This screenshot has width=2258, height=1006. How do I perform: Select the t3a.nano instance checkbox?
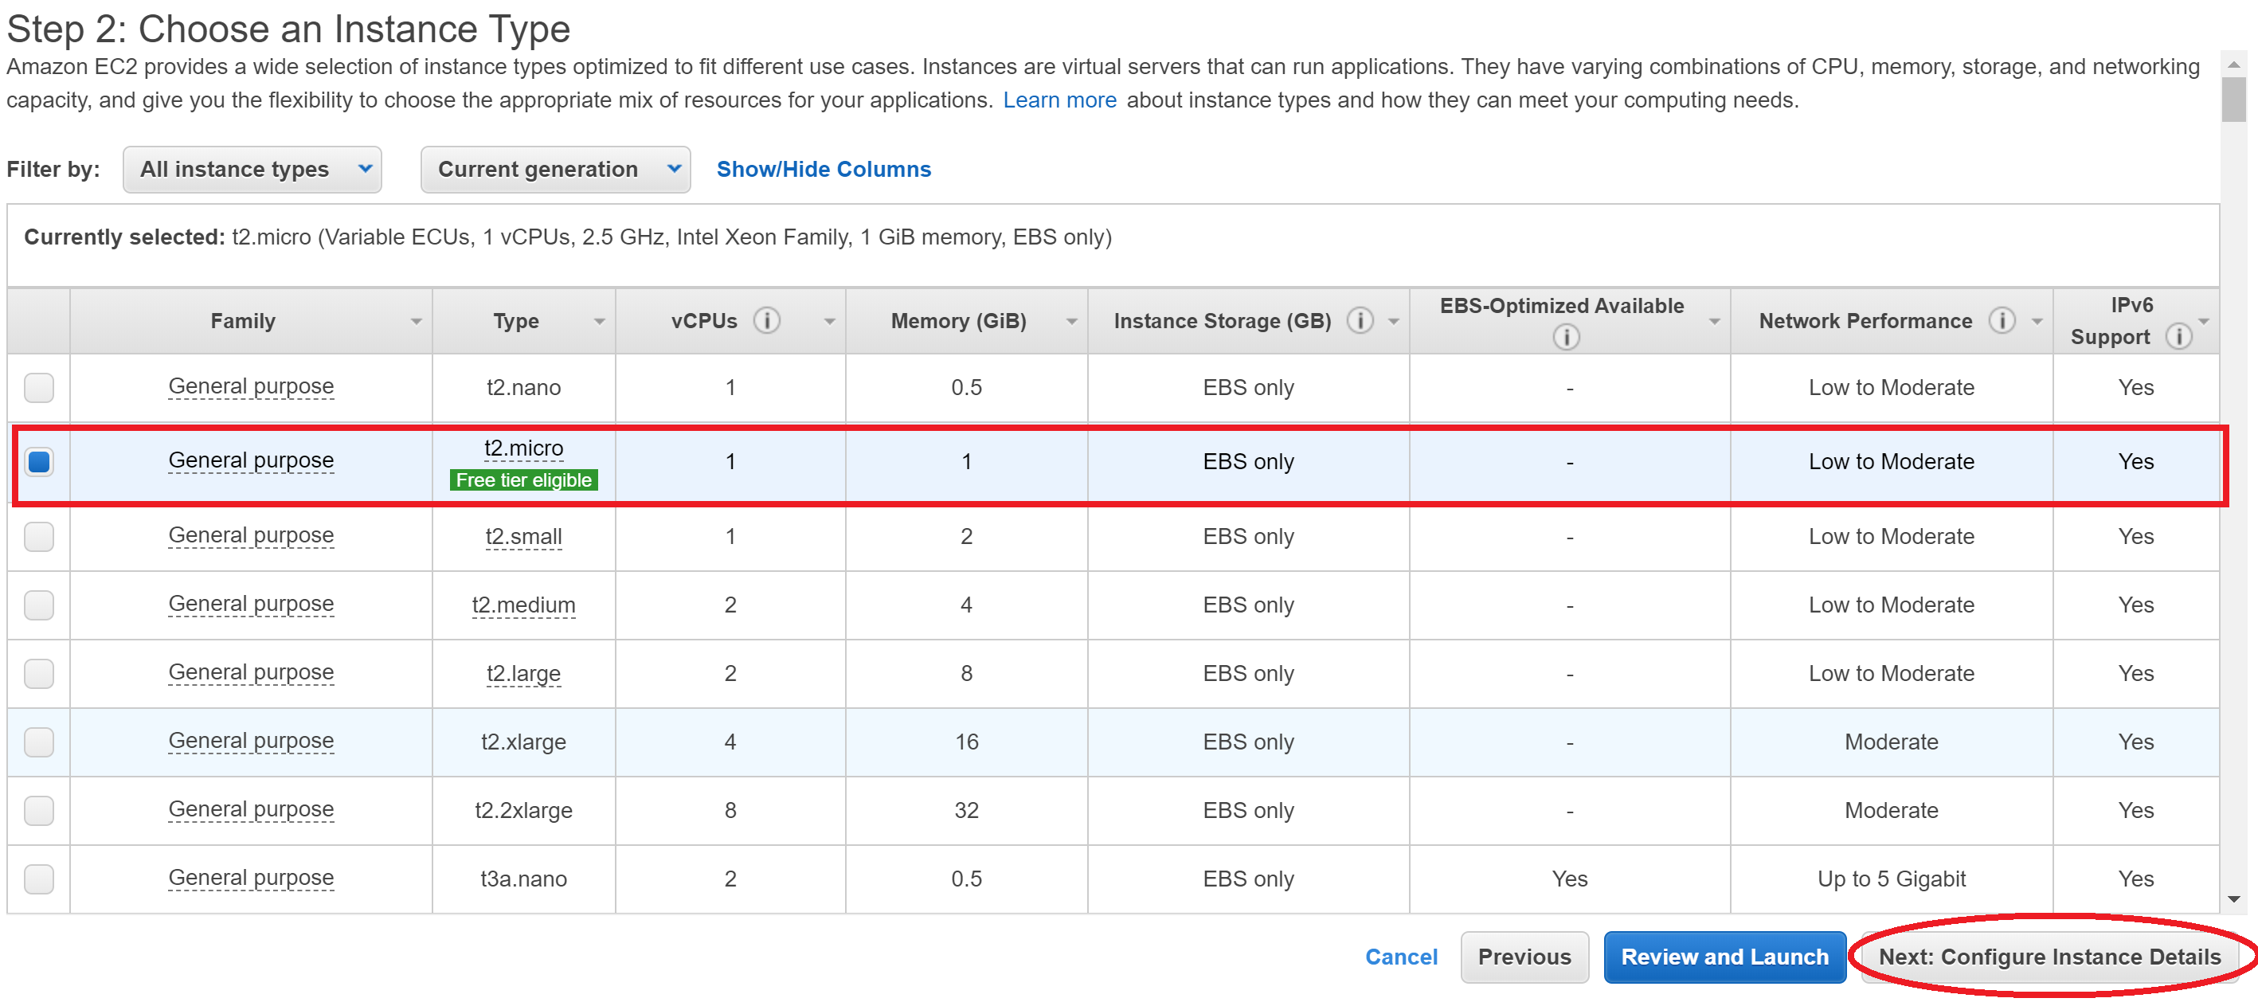click(38, 879)
